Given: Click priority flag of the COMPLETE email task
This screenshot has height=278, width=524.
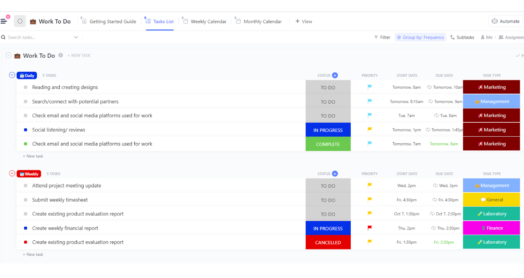Looking at the screenshot, I should [x=370, y=144].
